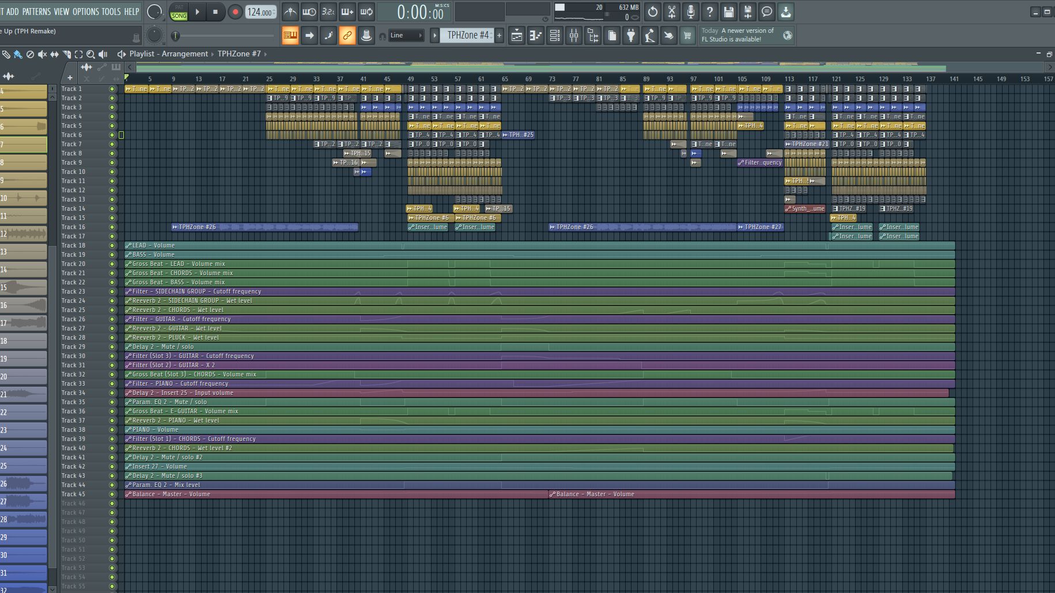Viewport: 1055px width, 593px height.
Task: Click the TPHZone #7 breadcrumb in Playlist title
Action: click(239, 54)
